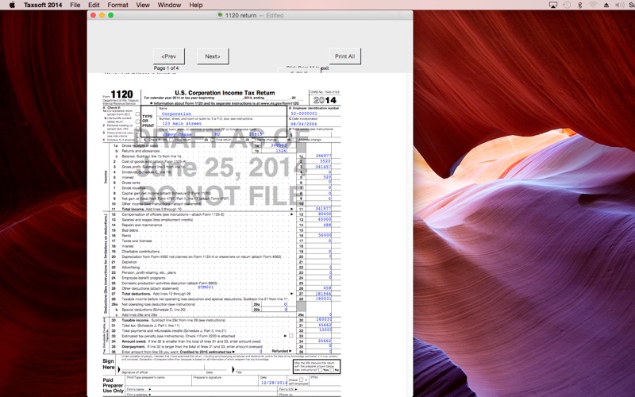Click the preparer date '12/28/2014'

pyautogui.click(x=274, y=383)
